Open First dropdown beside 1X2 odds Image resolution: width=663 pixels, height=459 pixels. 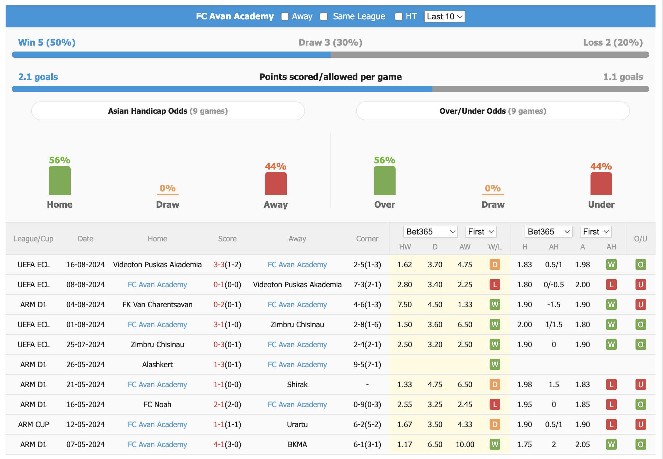(x=481, y=232)
